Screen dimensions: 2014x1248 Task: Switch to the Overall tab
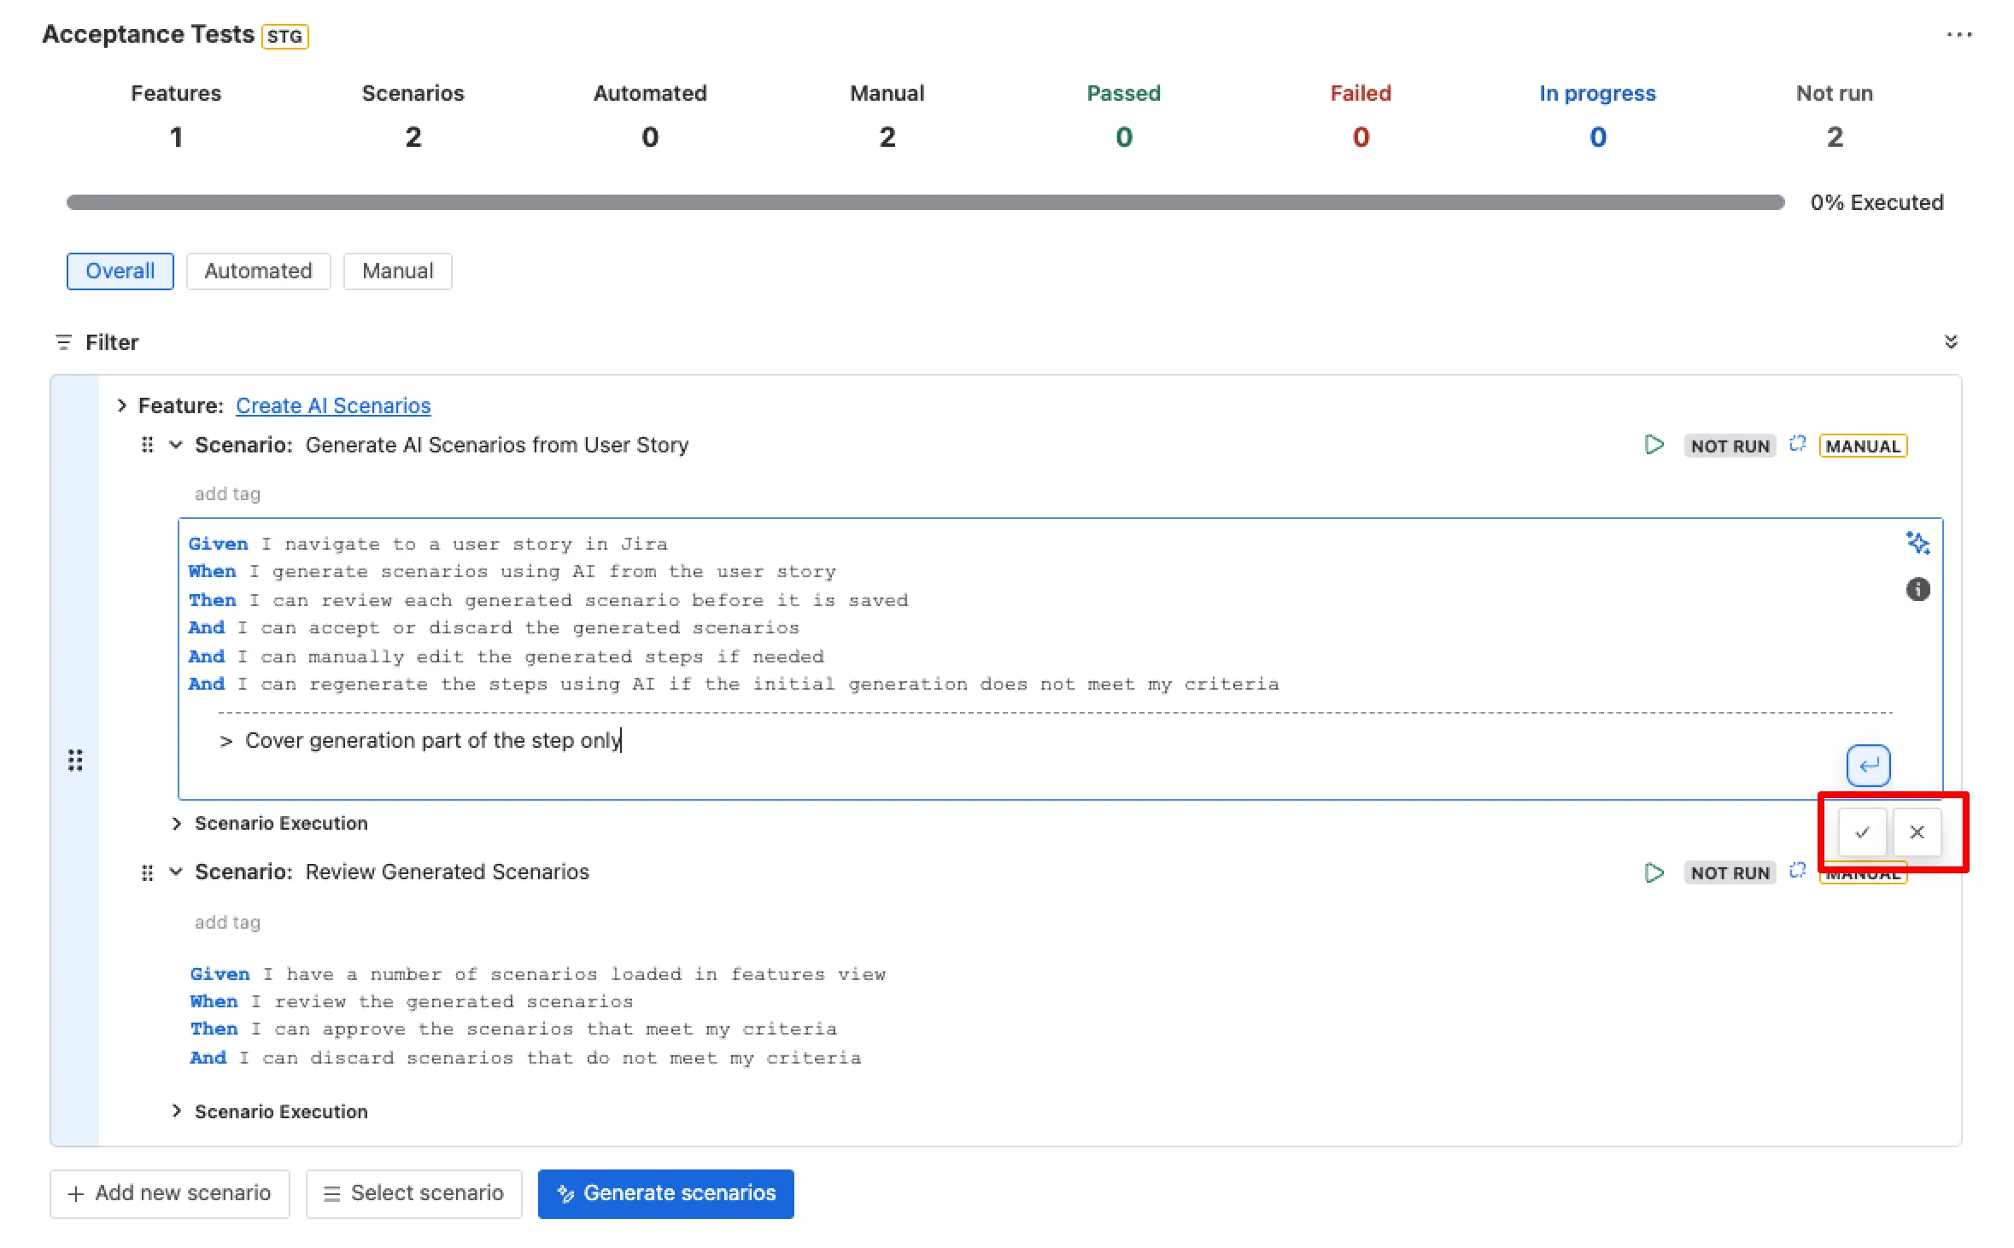click(x=120, y=271)
